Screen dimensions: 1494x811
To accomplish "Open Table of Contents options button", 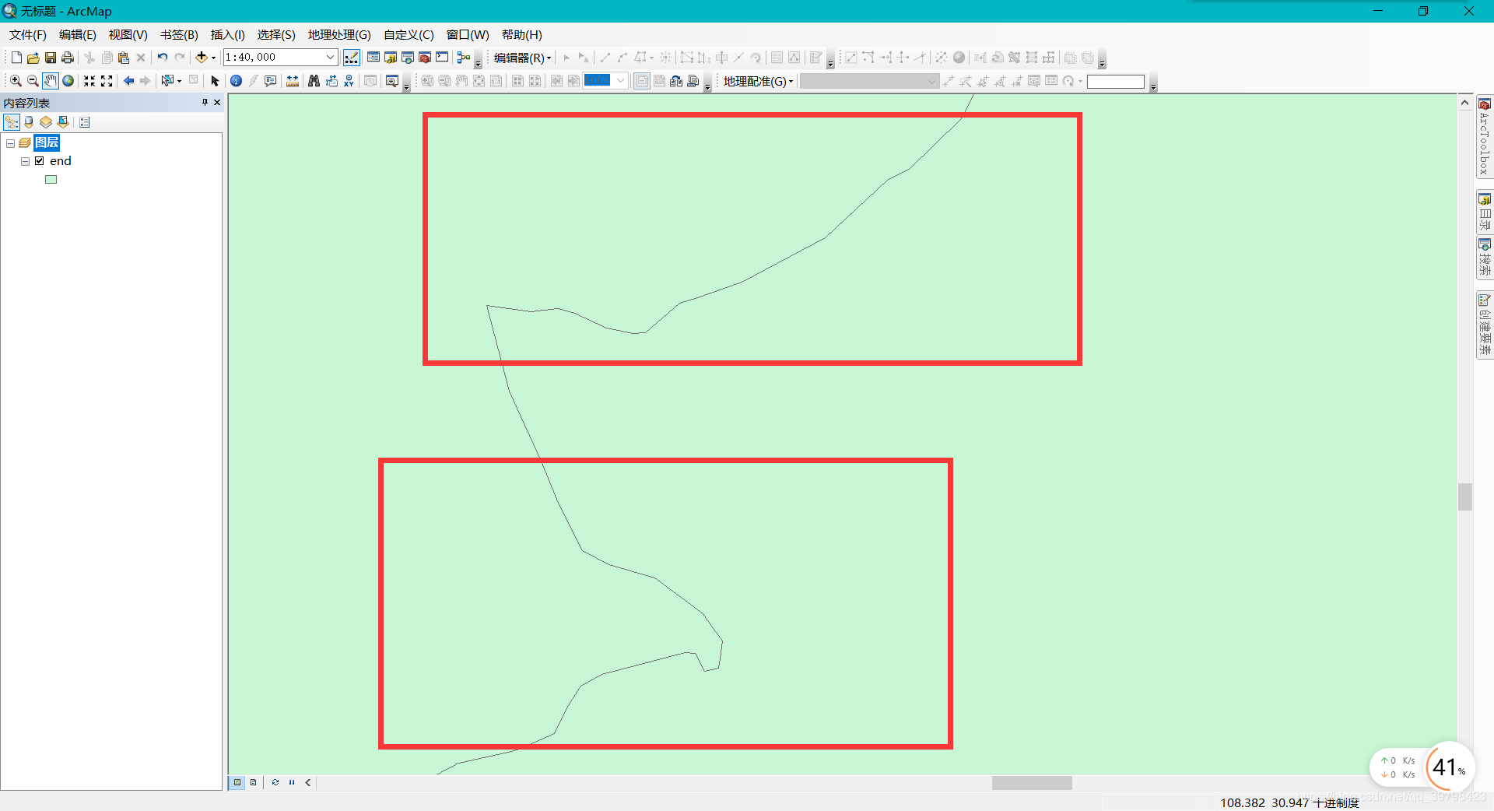I will tap(85, 122).
